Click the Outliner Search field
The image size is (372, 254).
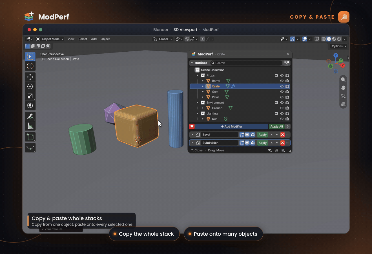pyautogui.click(x=246, y=63)
